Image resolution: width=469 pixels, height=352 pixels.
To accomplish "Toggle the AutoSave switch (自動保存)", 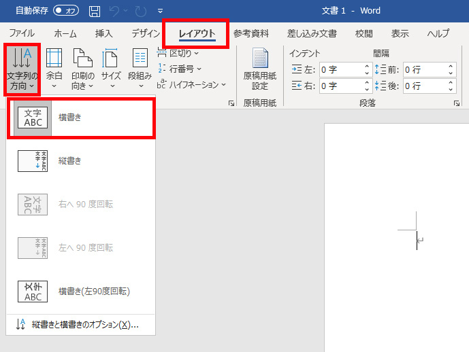I will pyautogui.click(x=66, y=11).
